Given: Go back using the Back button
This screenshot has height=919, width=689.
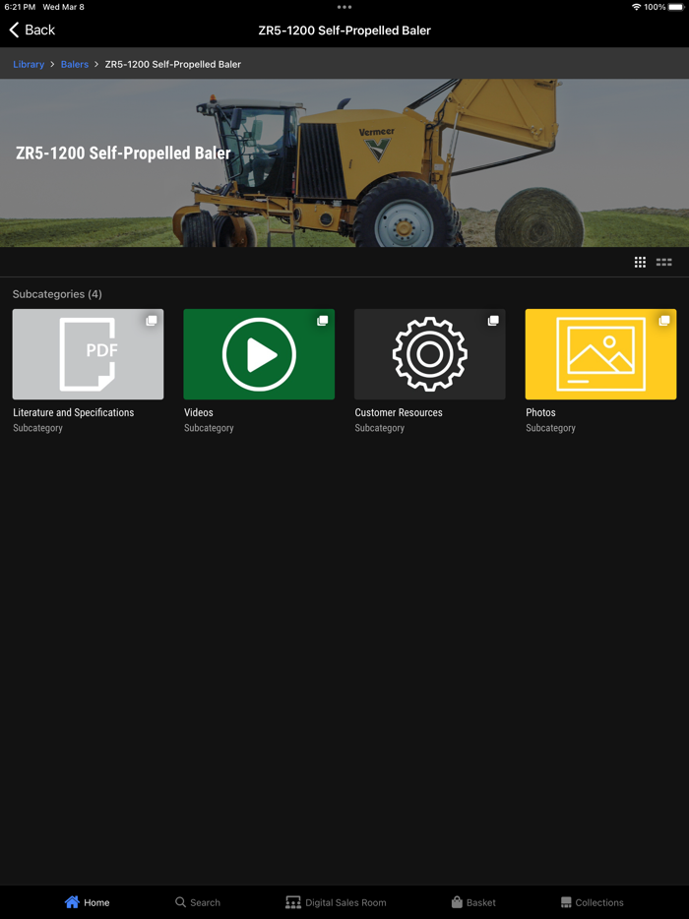Looking at the screenshot, I should 32,30.
